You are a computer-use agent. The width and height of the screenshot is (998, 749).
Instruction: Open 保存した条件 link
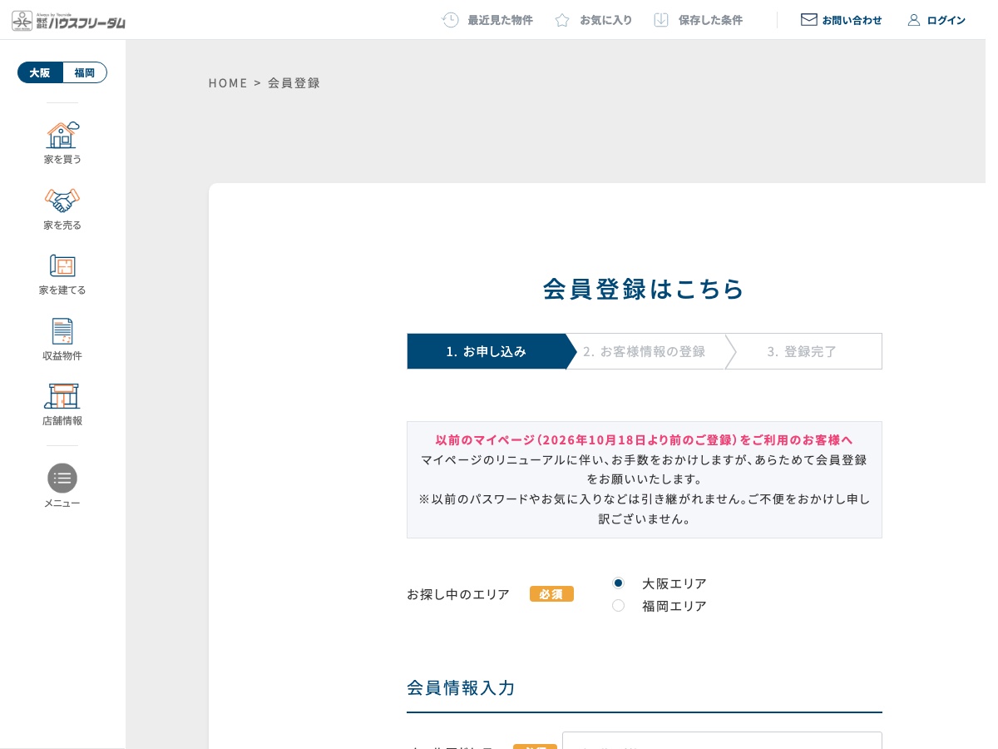point(710,20)
